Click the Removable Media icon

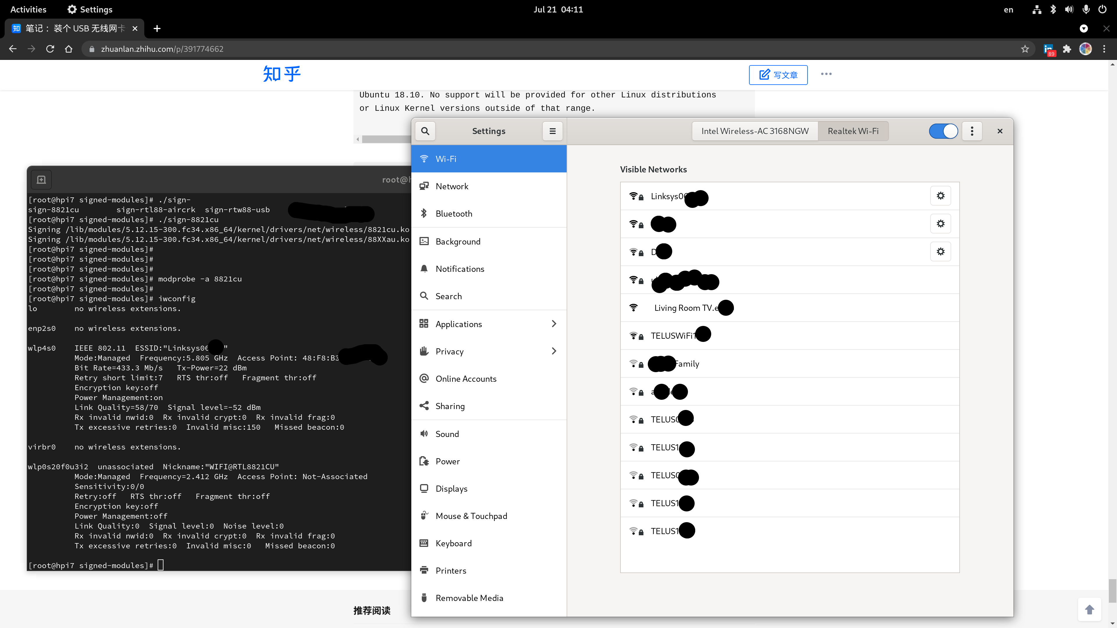[424, 598]
